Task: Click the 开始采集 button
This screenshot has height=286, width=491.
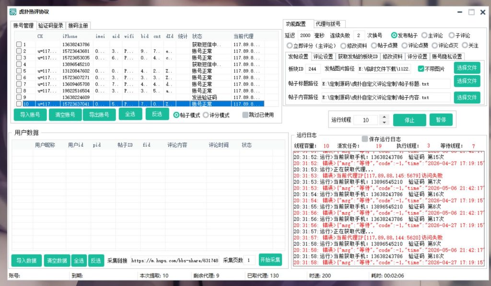Action: pyautogui.click(x=270, y=260)
